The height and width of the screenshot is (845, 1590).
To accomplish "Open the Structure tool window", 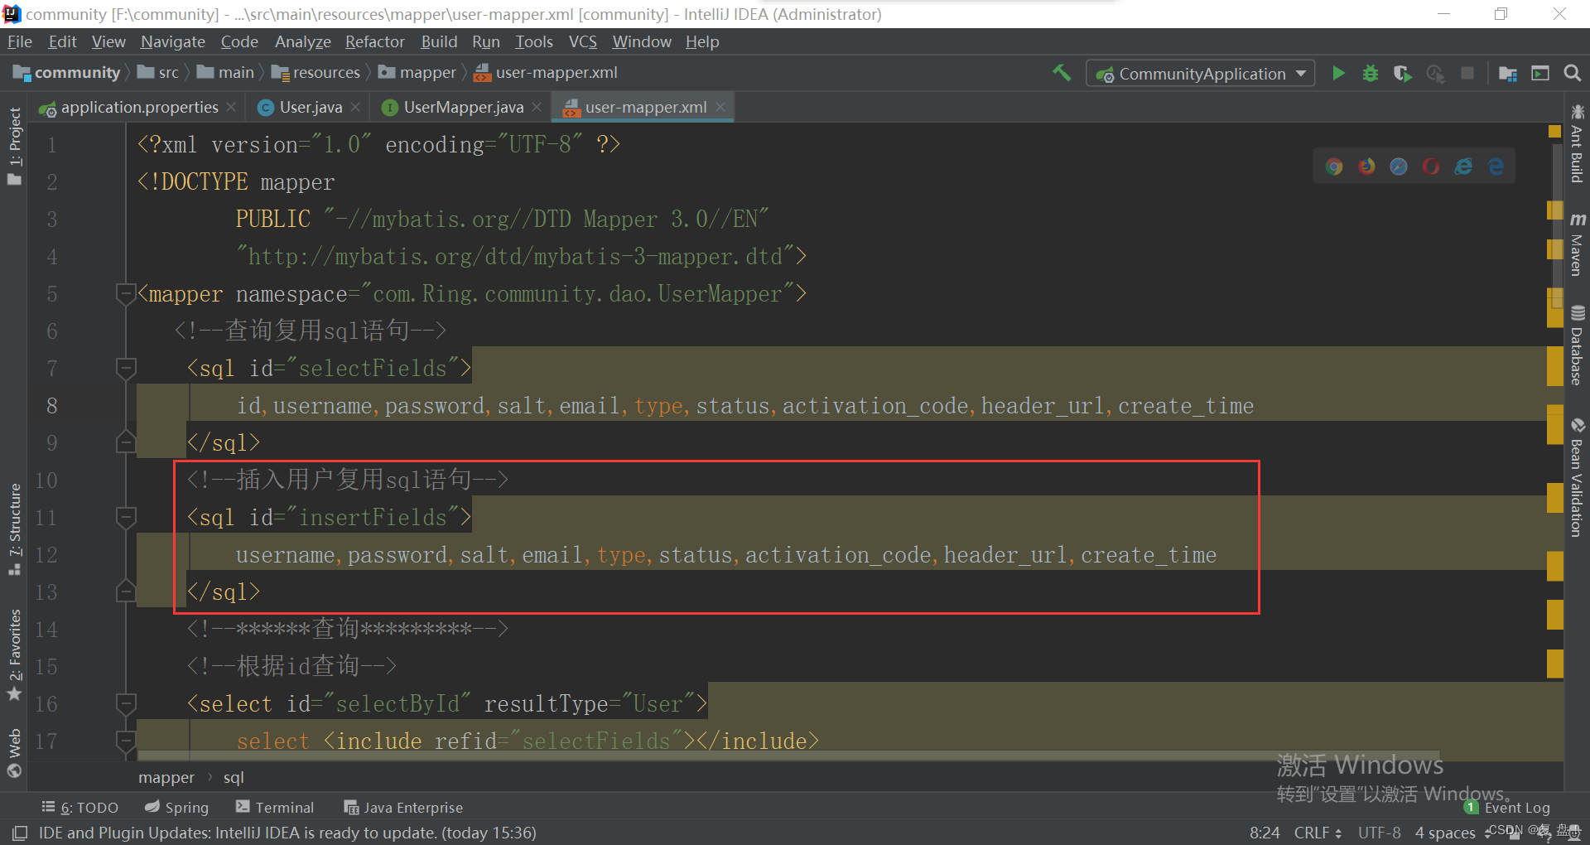I will coord(14,529).
